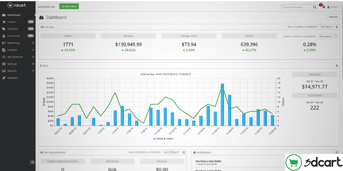The width and height of the screenshot is (343, 171).
Task: Click the 3dcart logo in sidebar
Action: (x=12, y=6)
